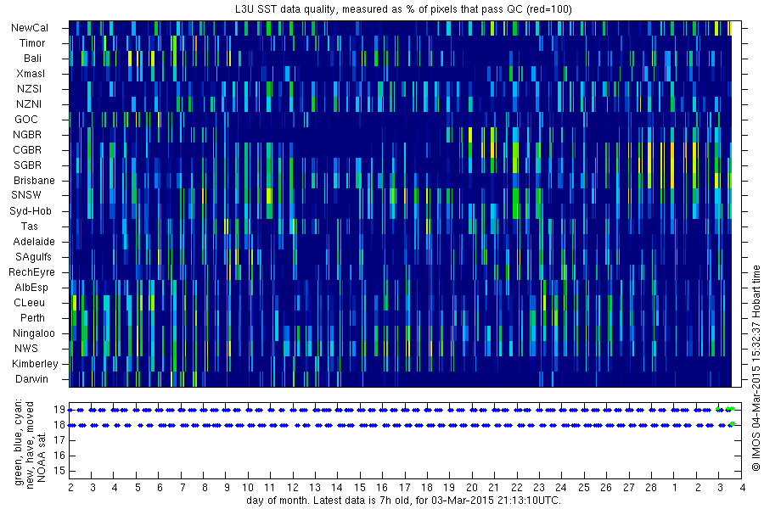Select the NewCal region label
The image size is (764, 509).
pyautogui.click(x=30, y=28)
